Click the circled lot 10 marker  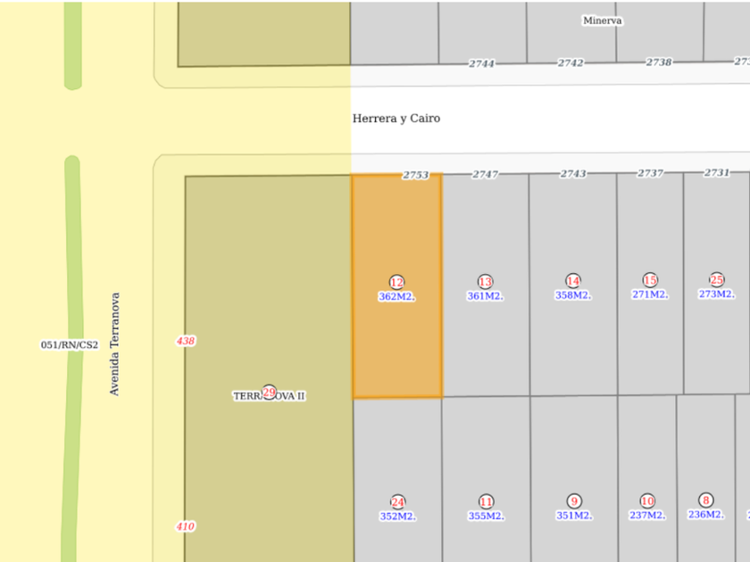(647, 500)
